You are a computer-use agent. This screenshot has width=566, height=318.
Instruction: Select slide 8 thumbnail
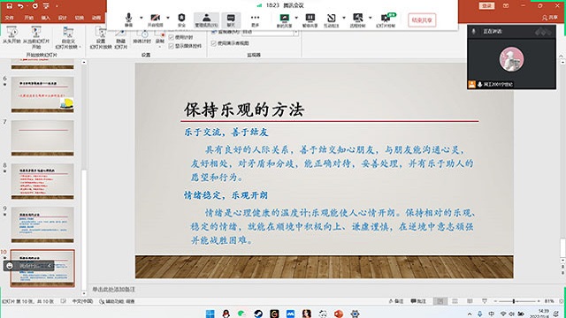[42, 181]
